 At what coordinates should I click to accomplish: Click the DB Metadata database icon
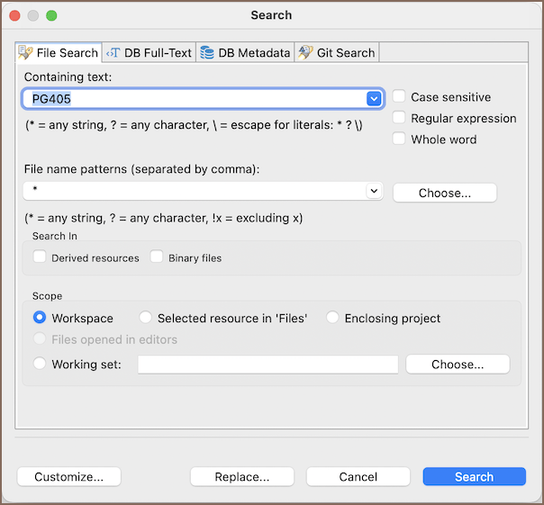point(207,53)
